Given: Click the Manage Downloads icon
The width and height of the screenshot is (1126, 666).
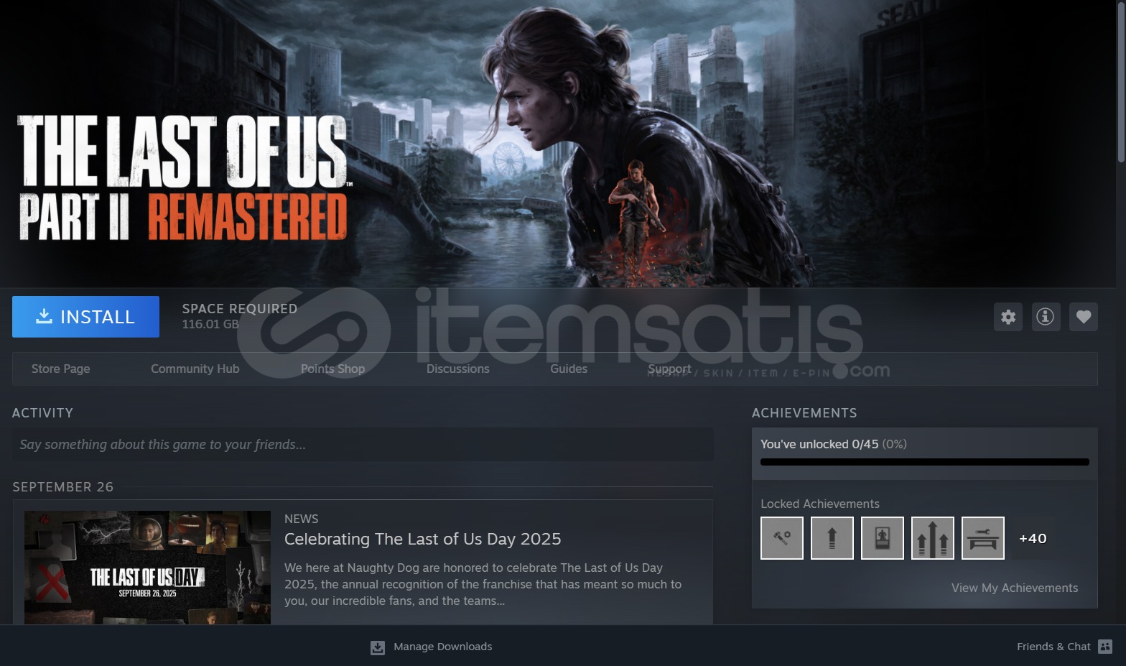Looking at the screenshot, I should pyautogui.click(x=378, y=647).
